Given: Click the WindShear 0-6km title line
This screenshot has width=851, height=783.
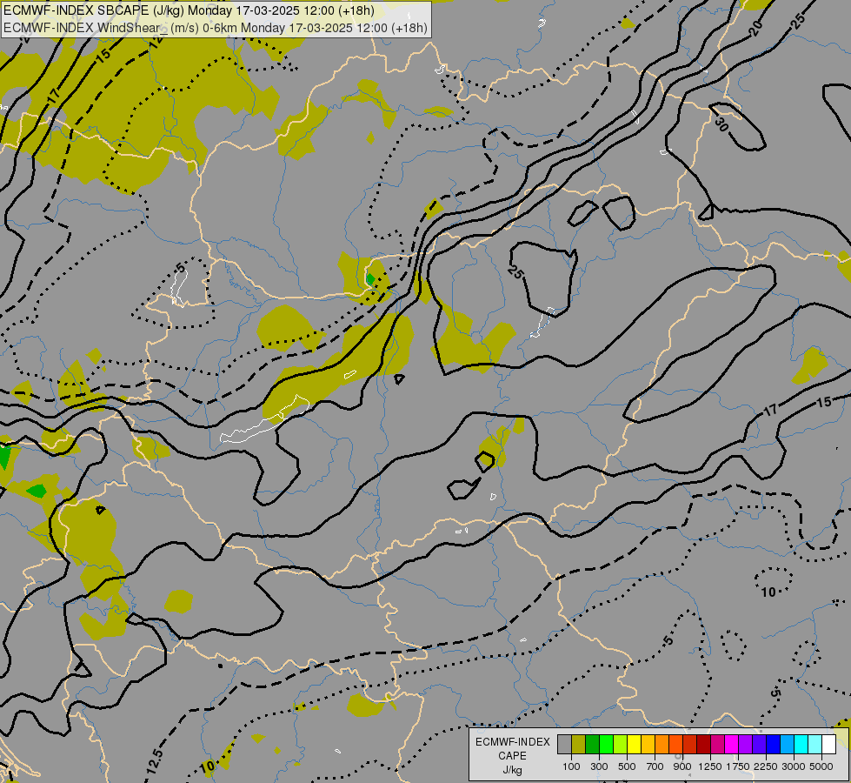Looking at the screenshot, I should tap(216, 28).
